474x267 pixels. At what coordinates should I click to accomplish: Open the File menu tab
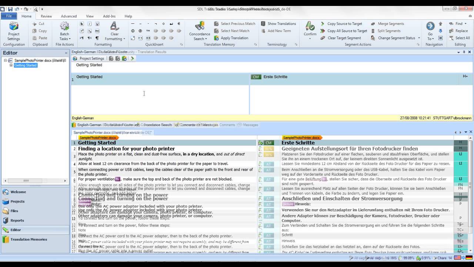pos(9,16)
